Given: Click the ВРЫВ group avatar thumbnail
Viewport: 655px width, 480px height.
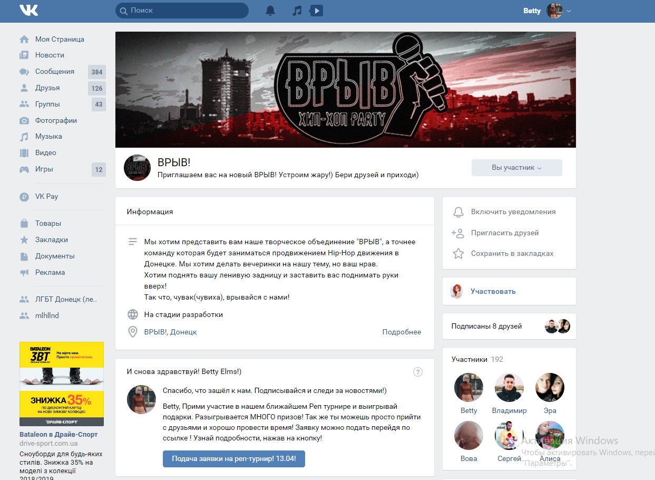Looking at the screenshot, I should click(x=137, y=168).
